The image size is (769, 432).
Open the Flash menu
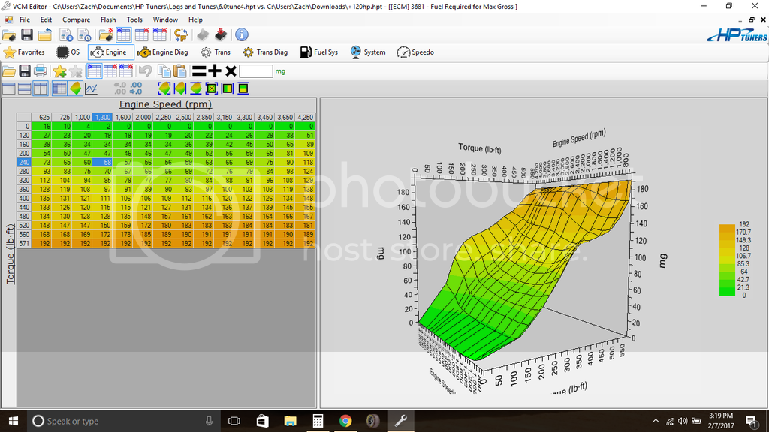point(108,19)
